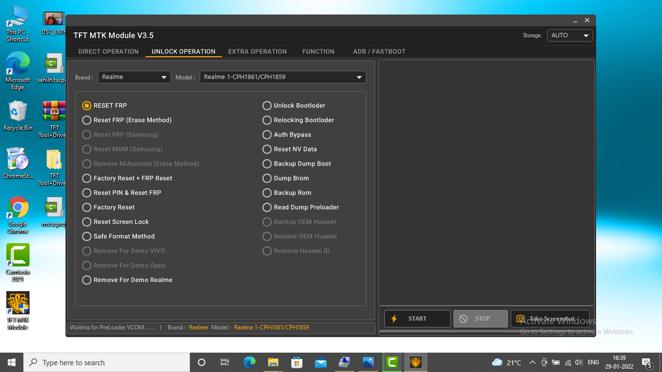This screenshot has height=372, width=662.
Task: Launch Camtasia 2021 desktop shortcut
Action: pyautogui.click(x=18, y=263)
